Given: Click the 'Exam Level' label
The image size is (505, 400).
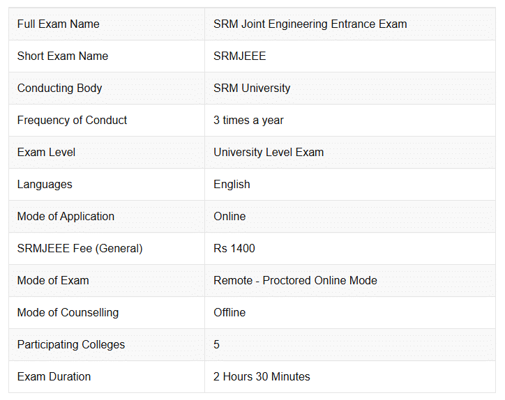Looking at the screenshot, I should coord(46,152).
